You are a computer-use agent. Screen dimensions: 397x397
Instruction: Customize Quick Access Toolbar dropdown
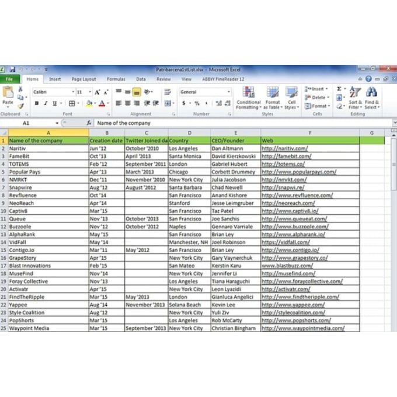(46, 69)
